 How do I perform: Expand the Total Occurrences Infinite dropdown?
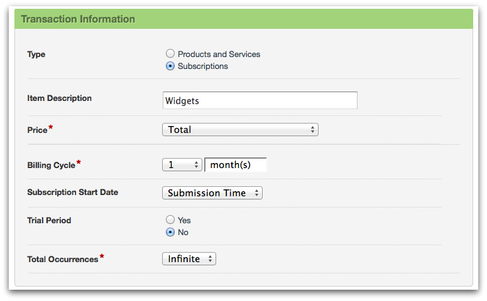coord(189,259)
